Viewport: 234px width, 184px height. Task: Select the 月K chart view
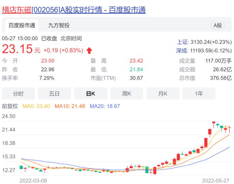point(163,94)
